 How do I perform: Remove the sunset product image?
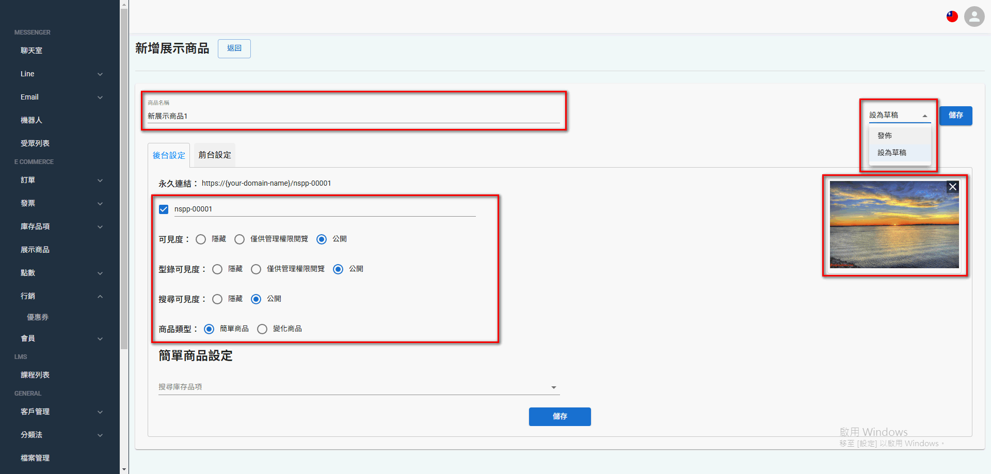pos(953,187)
